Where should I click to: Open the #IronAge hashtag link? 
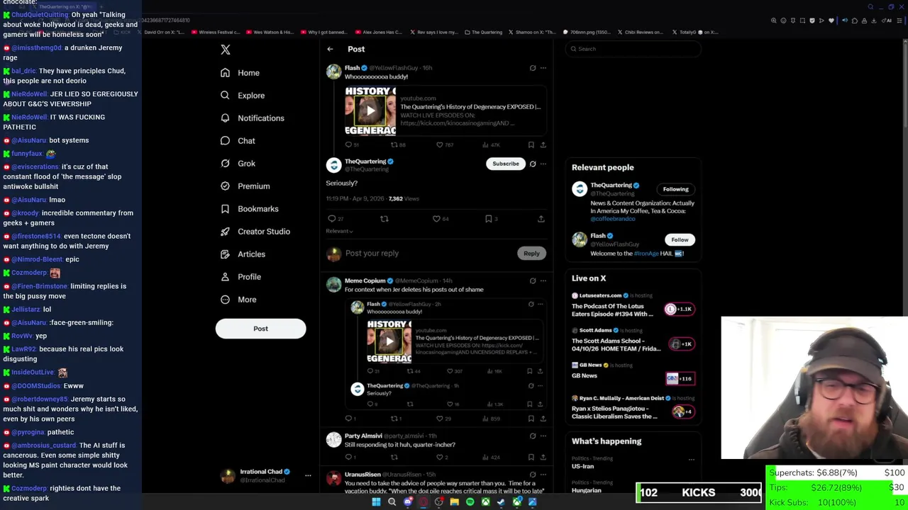tap(646, 254)
